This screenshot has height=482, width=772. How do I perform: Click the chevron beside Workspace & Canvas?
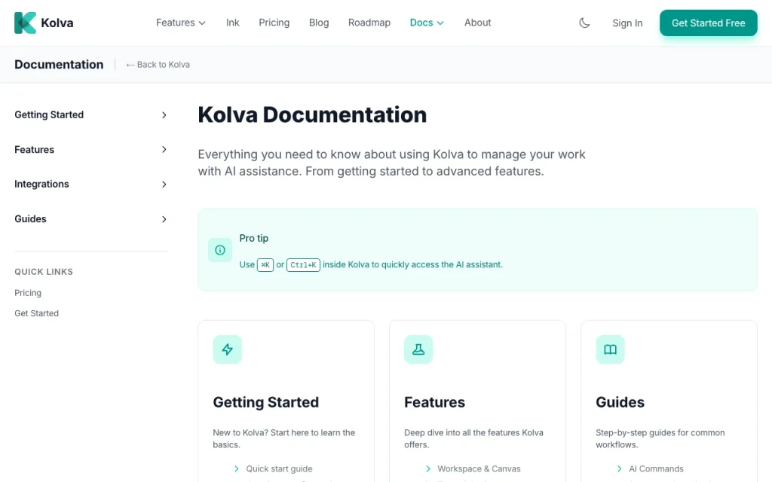coord(428,468)
